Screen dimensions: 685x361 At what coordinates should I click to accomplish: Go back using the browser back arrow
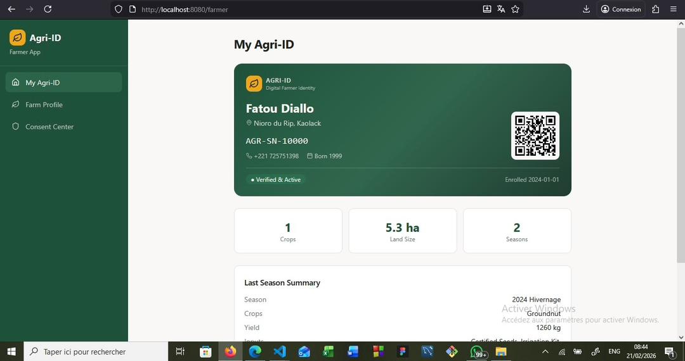(11, 9)
